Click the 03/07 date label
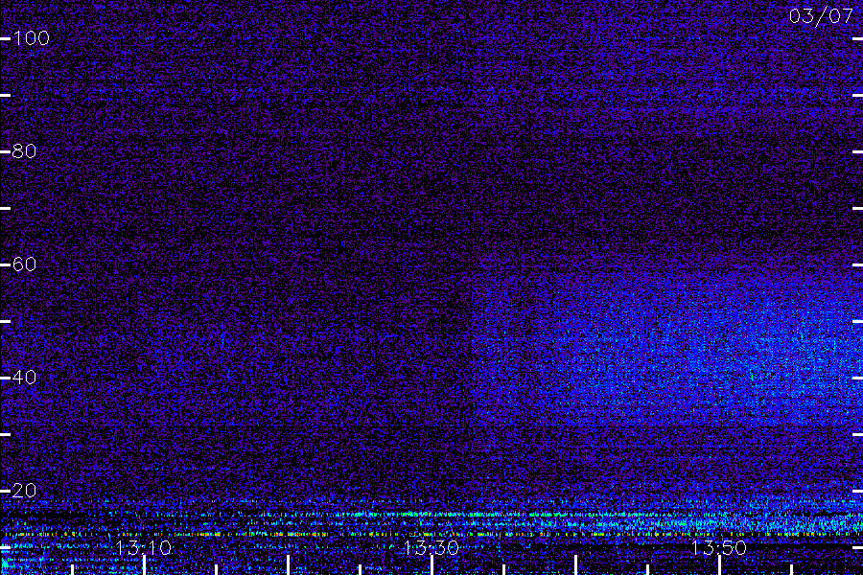 (x=821, y=16)
